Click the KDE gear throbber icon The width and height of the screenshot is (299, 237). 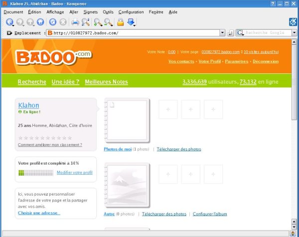pos(293,22)
